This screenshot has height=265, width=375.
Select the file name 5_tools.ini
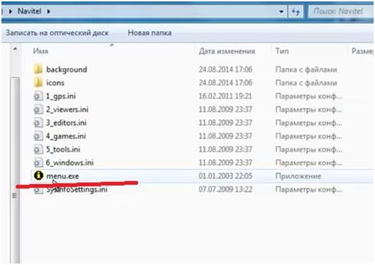(63, 149)
